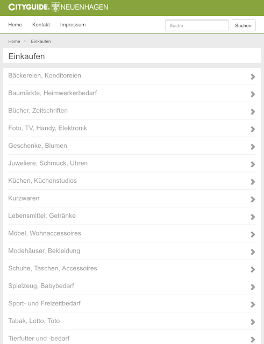Click the Cityguide Neuenhagen logo crest
Screen dimensions: 264x344
[55, 7]
